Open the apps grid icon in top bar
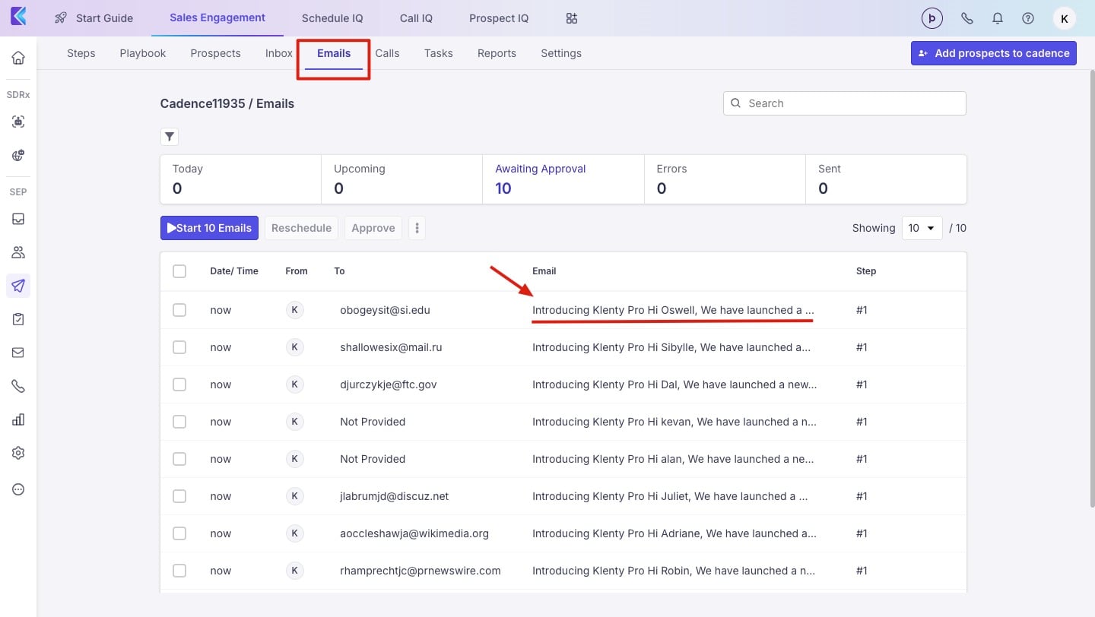Image resolution: width=1095 pixels, height=617 pixels. coord(572,18)
